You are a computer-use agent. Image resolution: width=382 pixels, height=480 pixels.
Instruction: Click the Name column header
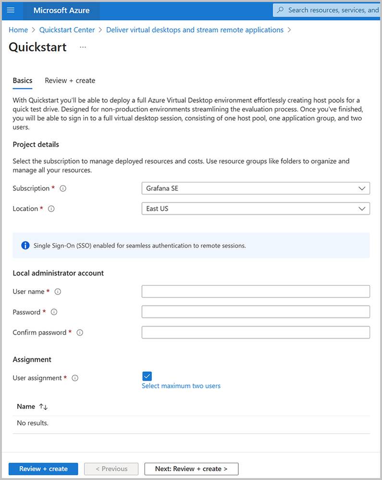26,406
